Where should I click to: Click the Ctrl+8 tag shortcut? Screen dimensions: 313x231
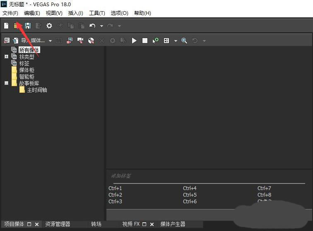pyautogui.click(x=264, y=195)
